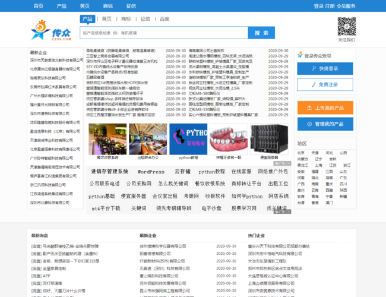Image resolution: width=386 pixels, height=297 pixels.
Task: Select 广东 in the 地区 list
Action: 343,178
